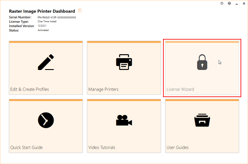Click the printer icon in Manage Printers
248x164 pixels.
[124, 62]
